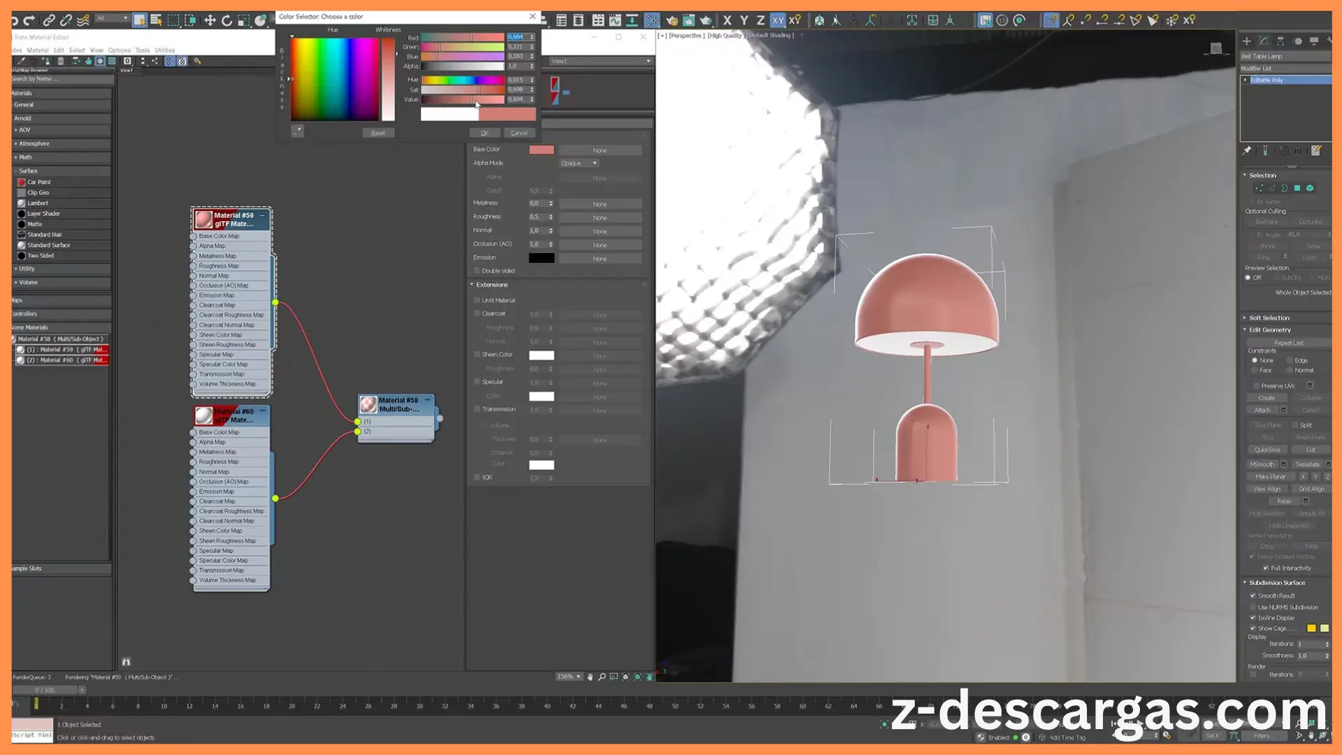Viewport: 1342px width, 755px height.
Task: Click the zoom magnifier in material view
Action: (602, 677)
